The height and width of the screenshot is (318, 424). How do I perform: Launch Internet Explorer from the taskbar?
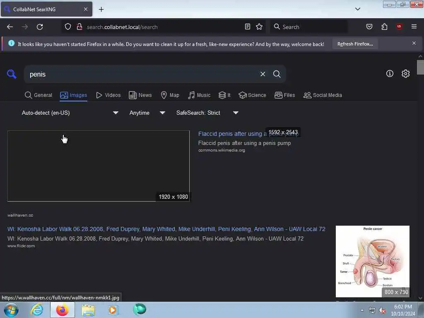(37, 310)
